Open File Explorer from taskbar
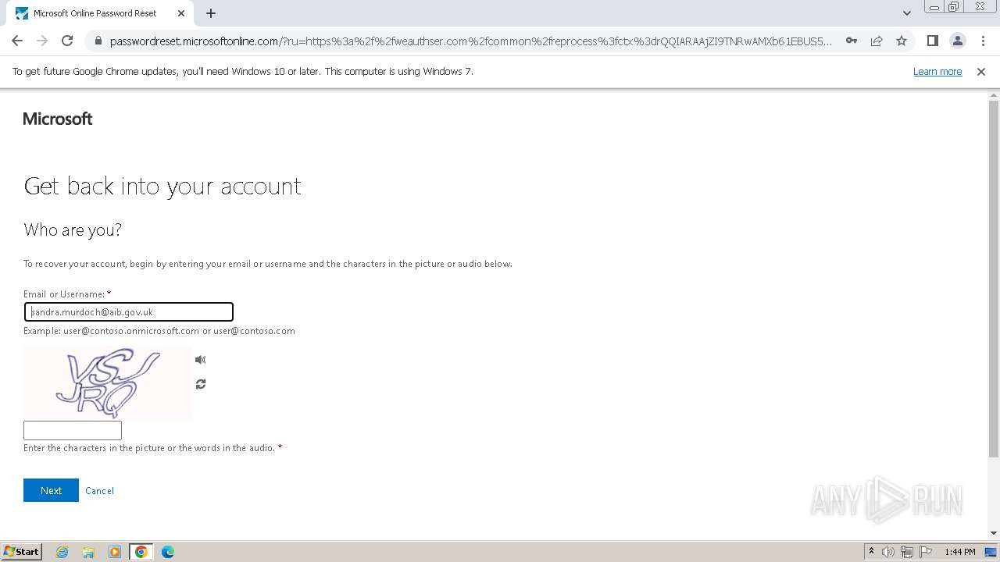This screenshot has height=562, width=1000. pos(88,552)
